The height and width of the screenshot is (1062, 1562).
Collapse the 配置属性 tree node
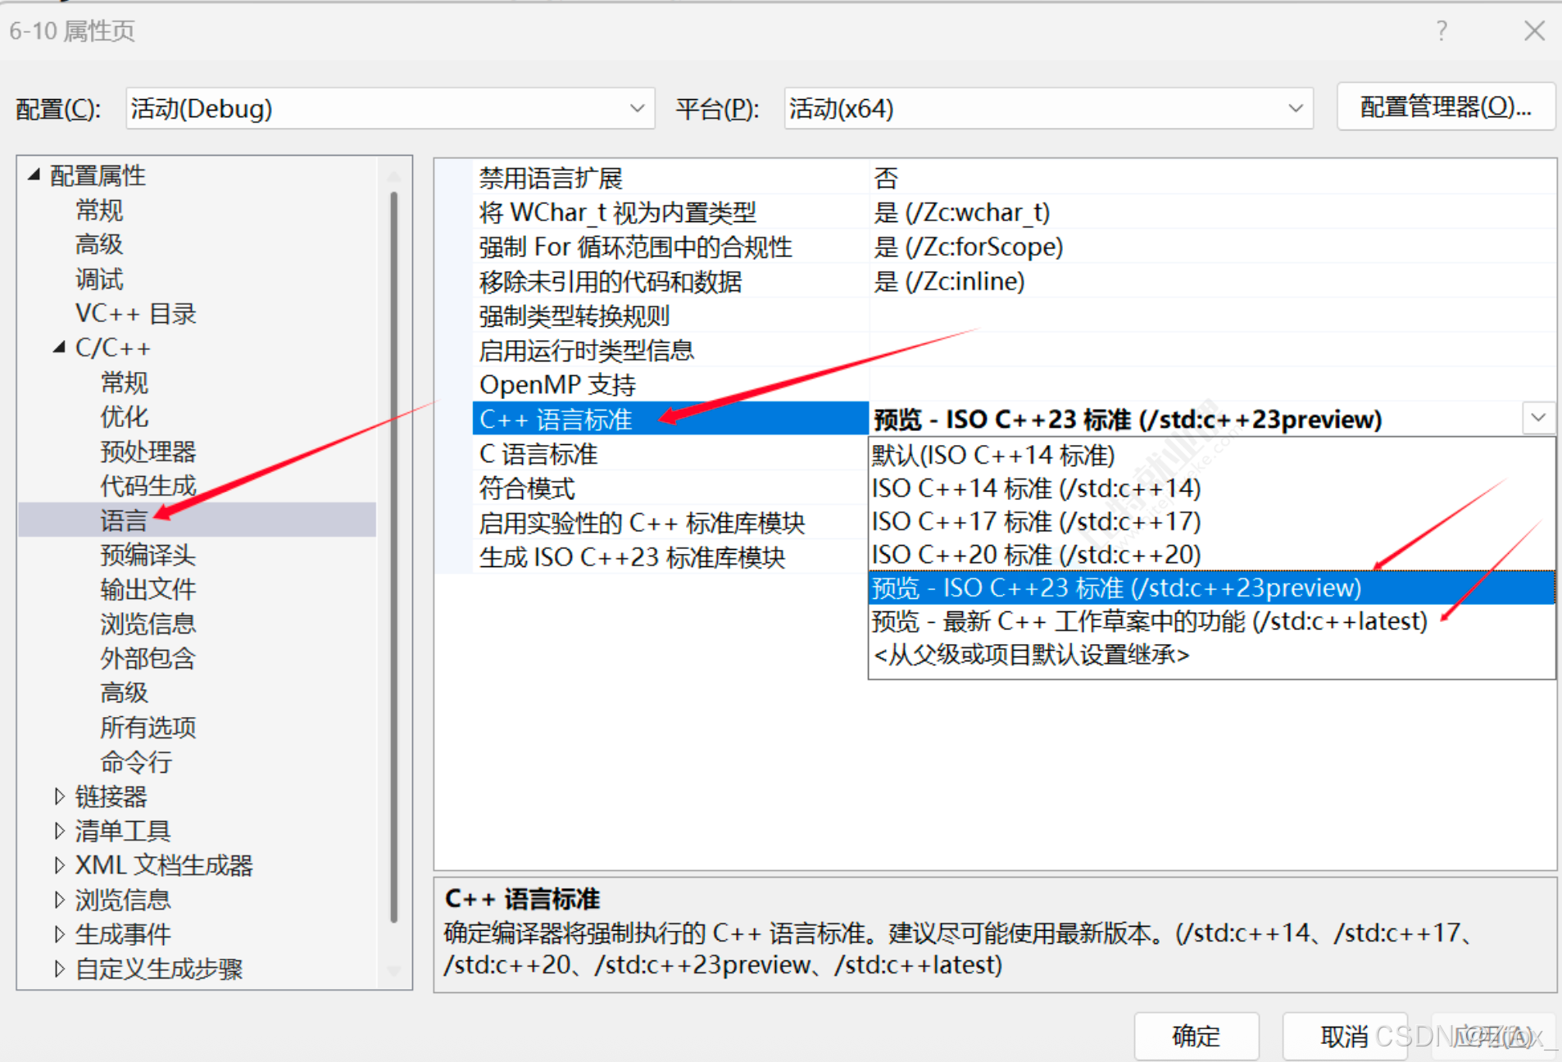point(34,175)
